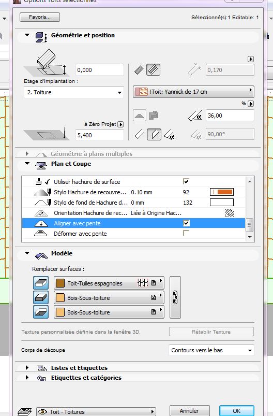273x416 pixels.
Task: Click the layer icon at the bottom left
Action: click(24, 411)
